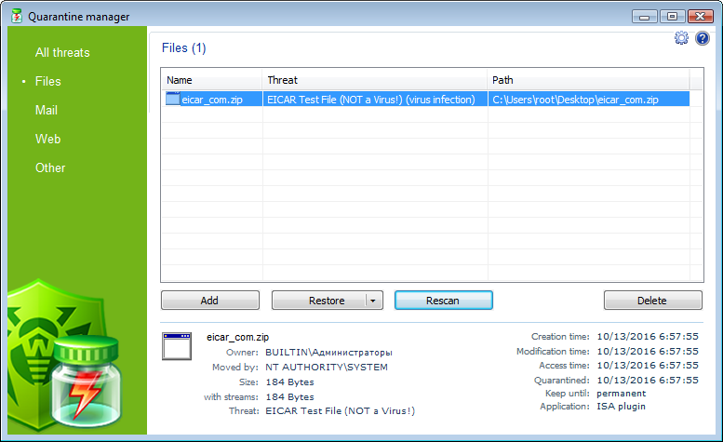Open the Mail quarantine section
Viewport: 723px width, 442px height.
47,110
